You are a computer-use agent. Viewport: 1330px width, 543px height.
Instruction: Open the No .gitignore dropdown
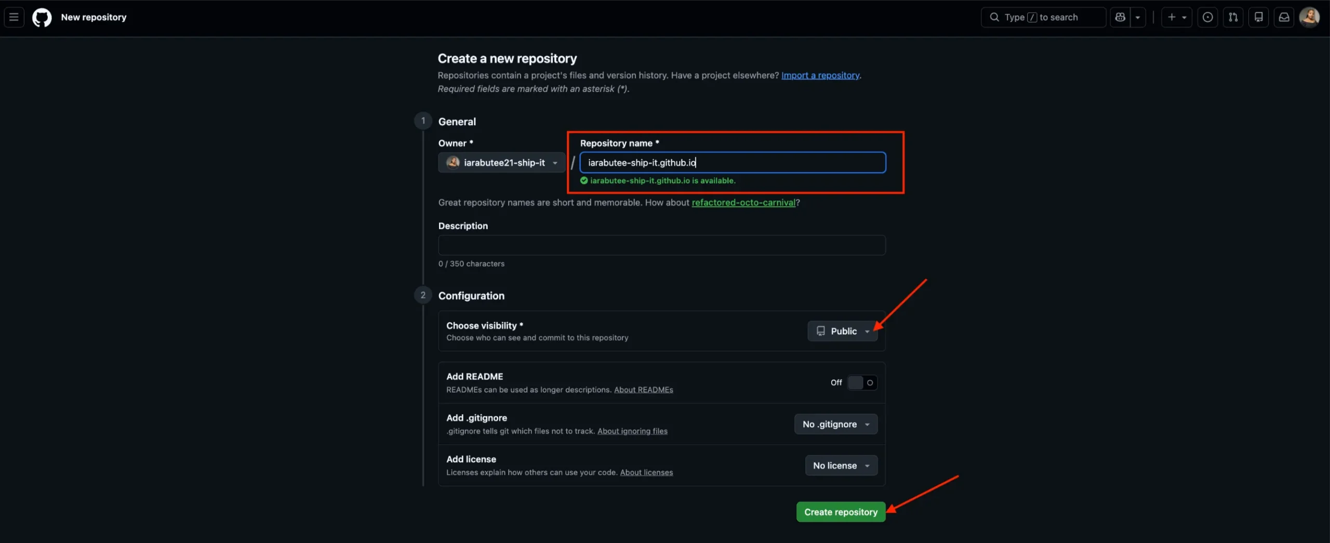(836, 424)
